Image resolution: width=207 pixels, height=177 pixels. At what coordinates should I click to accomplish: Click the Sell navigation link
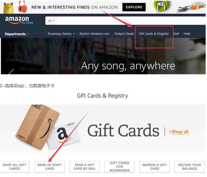point(176,34)
